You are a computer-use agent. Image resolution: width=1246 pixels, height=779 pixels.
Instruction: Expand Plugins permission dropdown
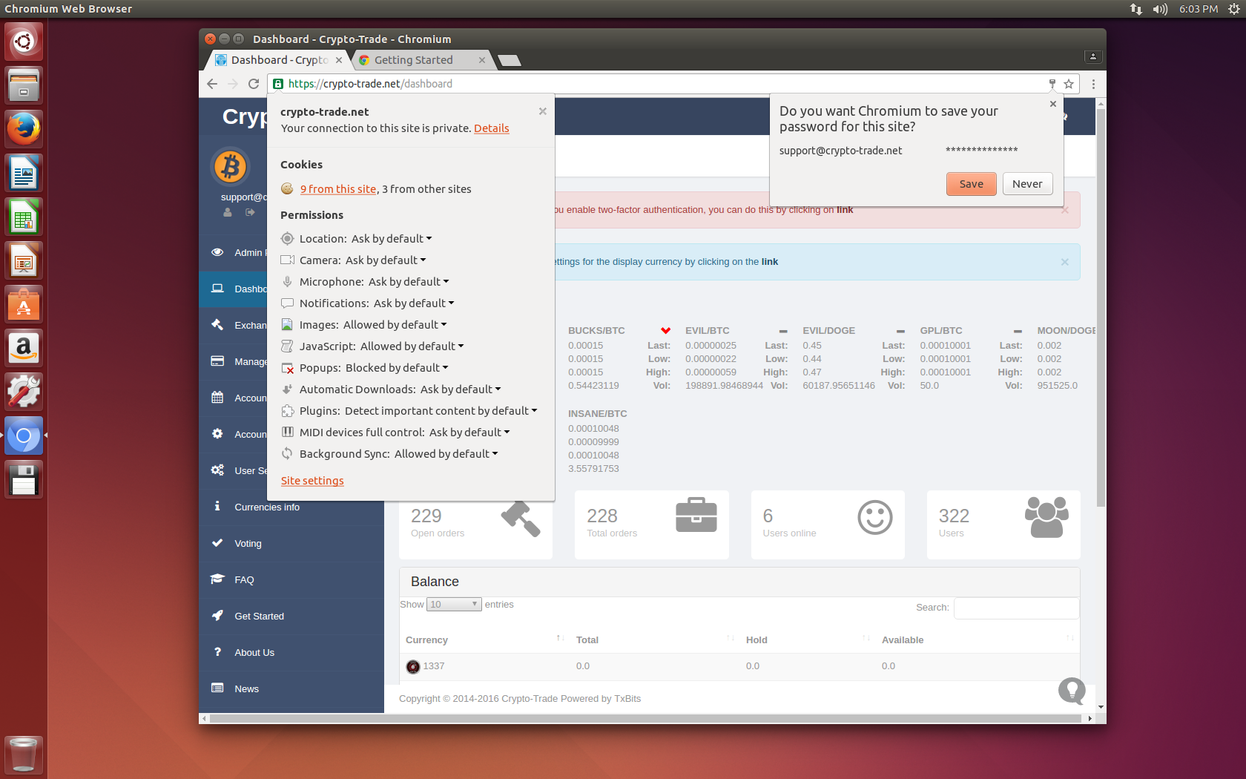[441, 411]
